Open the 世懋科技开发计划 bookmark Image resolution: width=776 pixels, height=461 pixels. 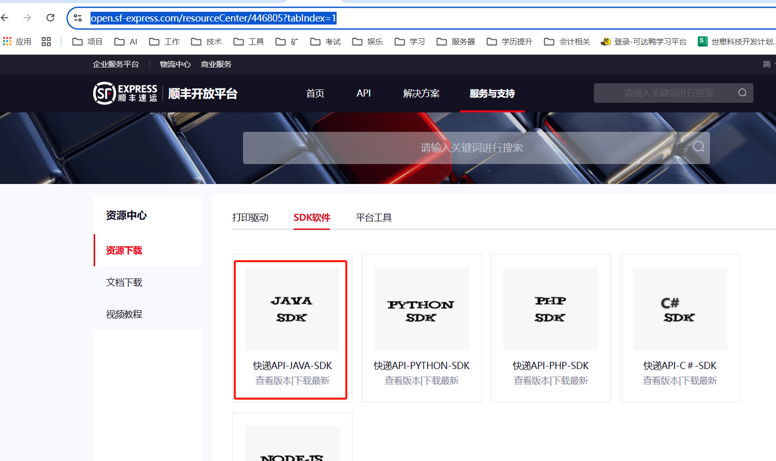pyautogui.click(x=737, y=41)
